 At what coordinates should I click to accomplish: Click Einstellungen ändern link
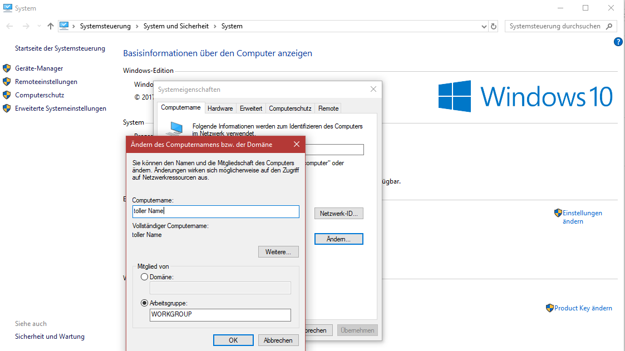click(582, 217)
